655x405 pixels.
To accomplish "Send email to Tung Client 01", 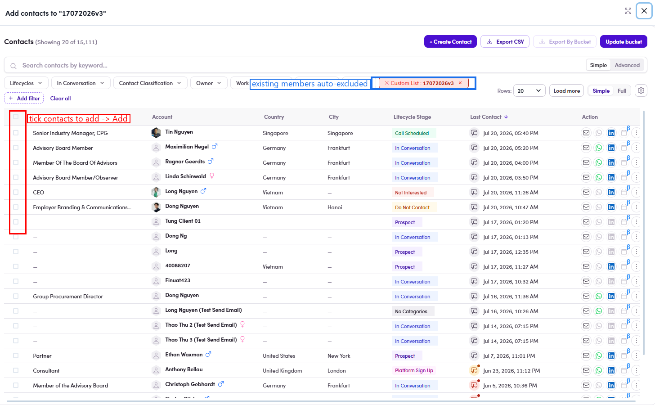I will (x=586, y=222).
